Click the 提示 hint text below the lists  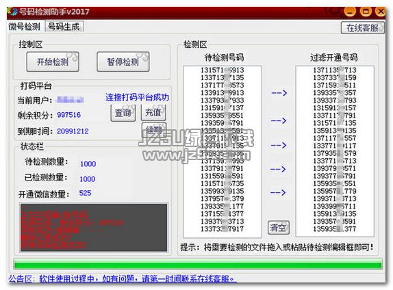pos(277,248)
